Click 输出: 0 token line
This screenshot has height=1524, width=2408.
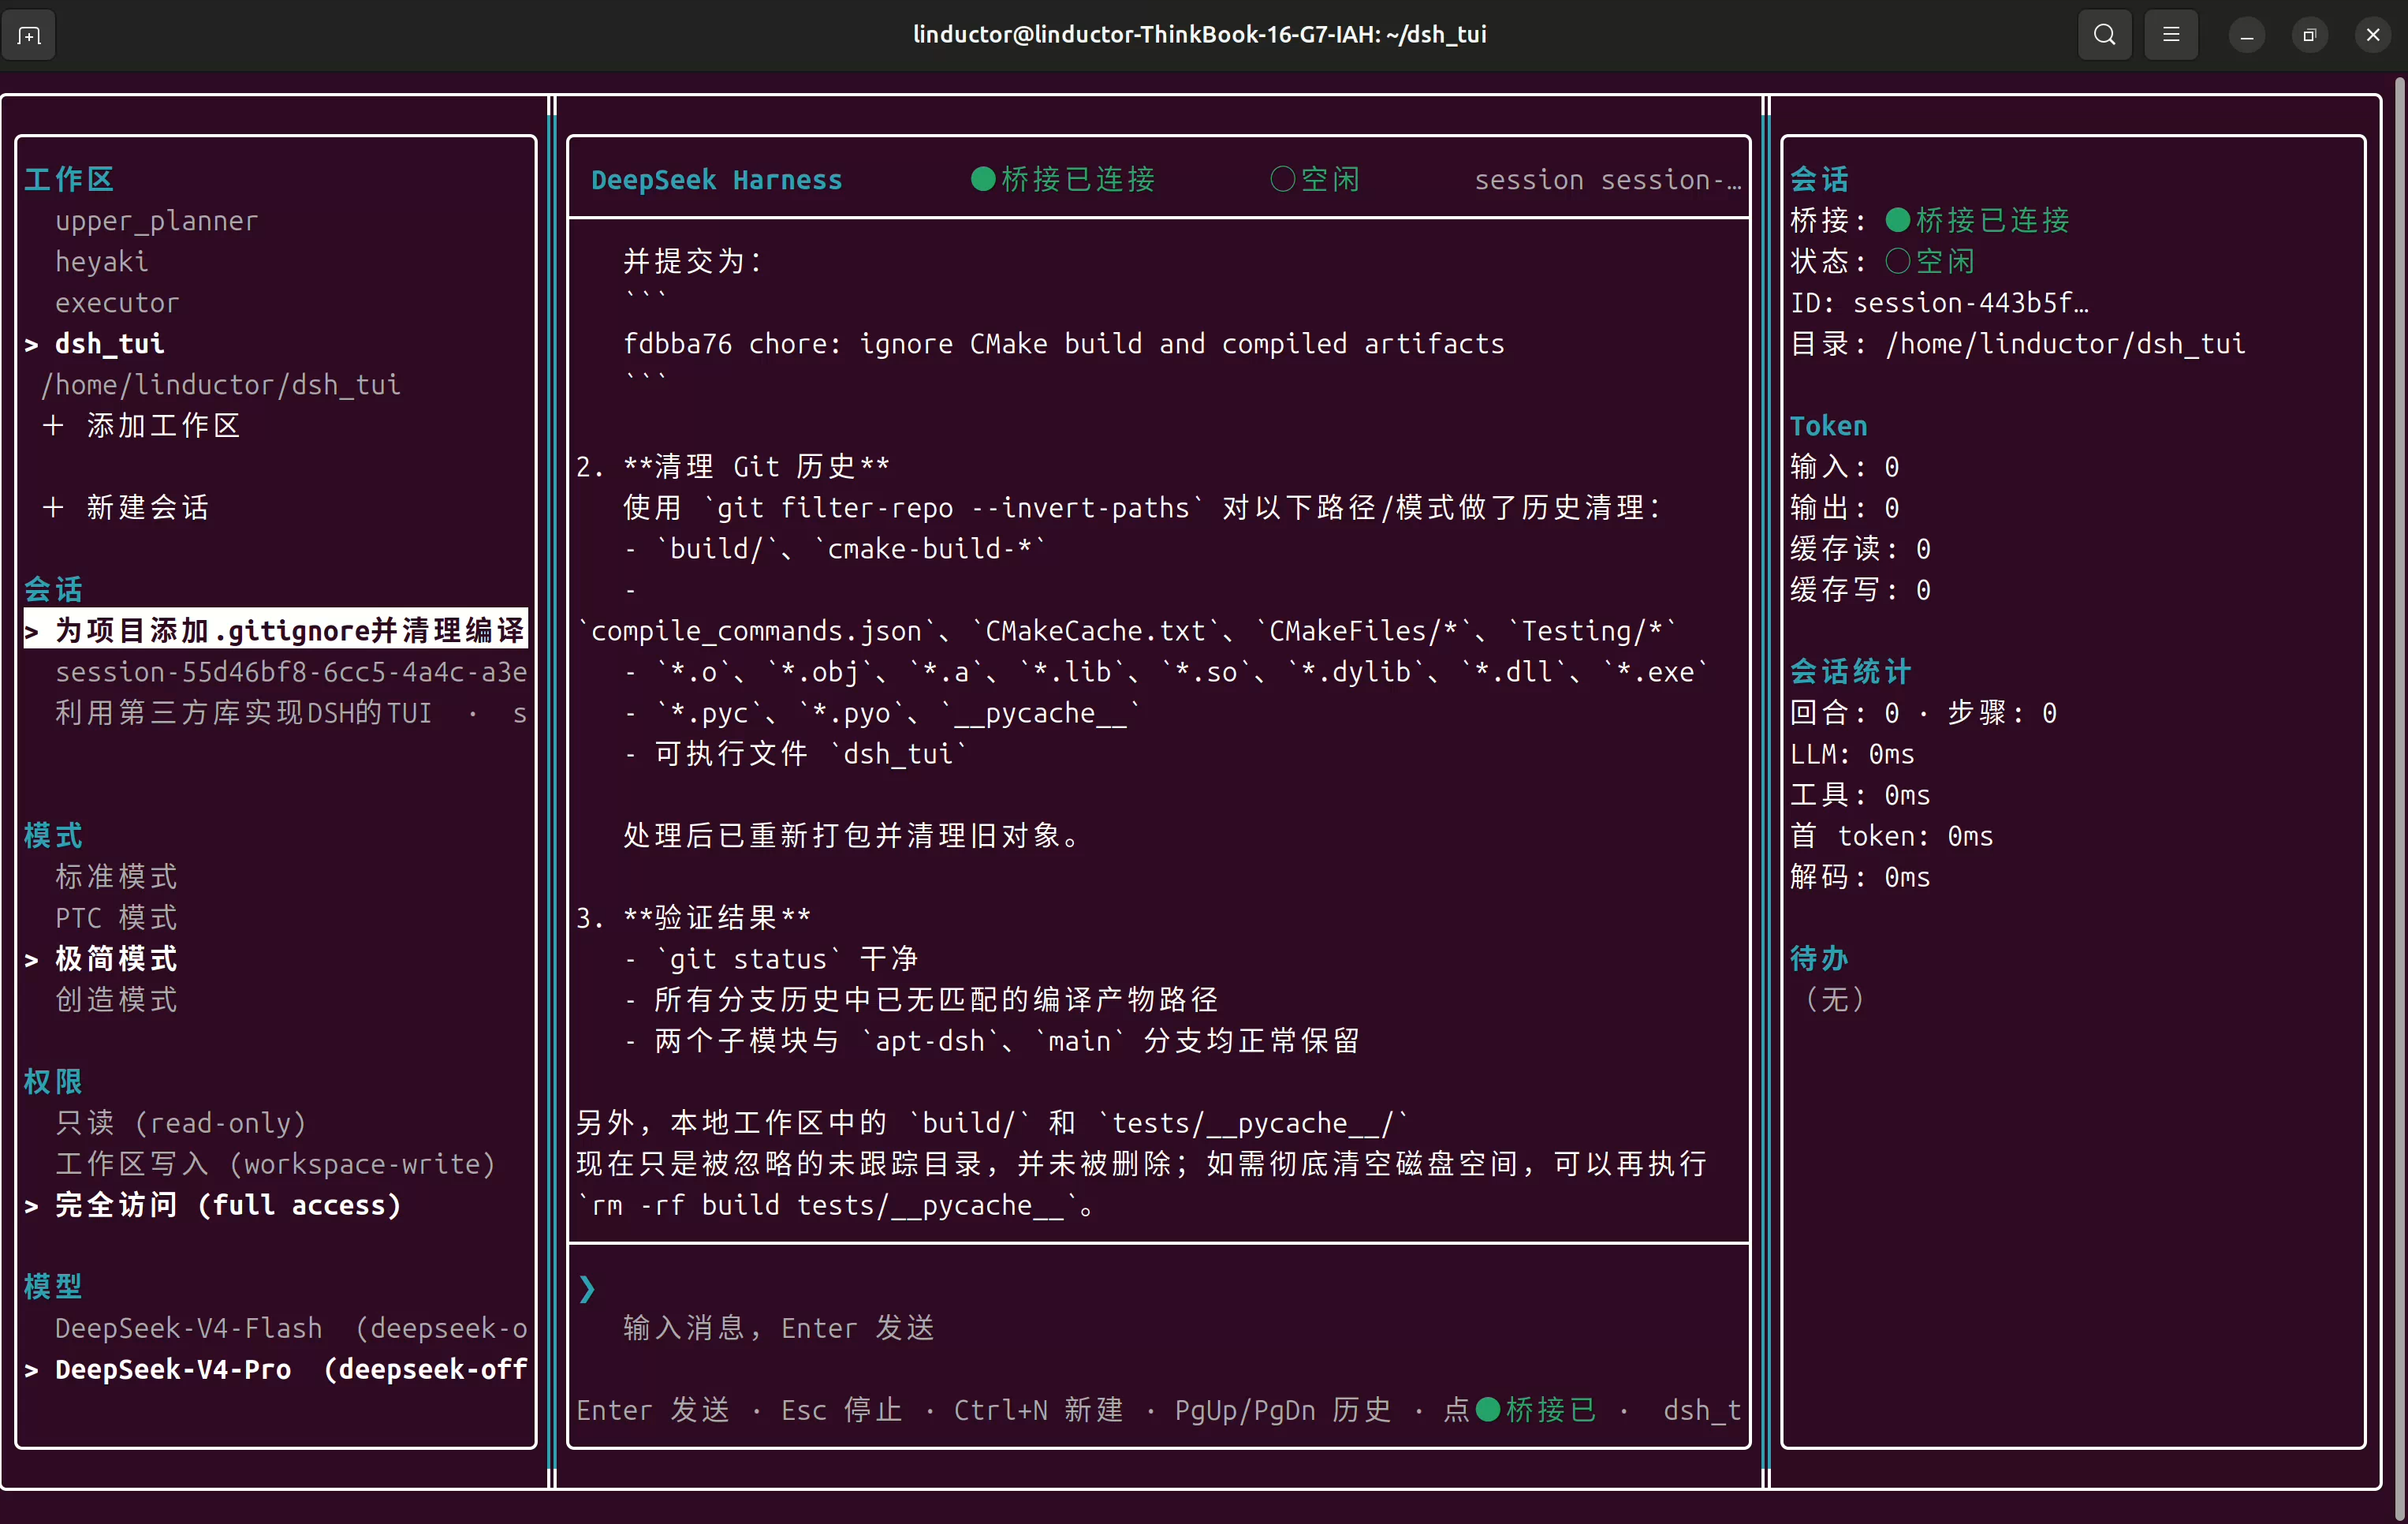point(1845,507)
